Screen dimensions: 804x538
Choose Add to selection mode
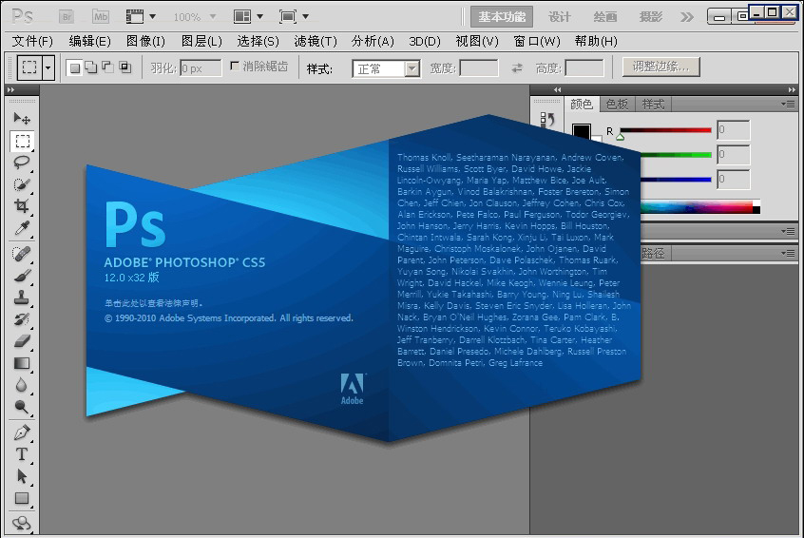[x=91, y=67]
